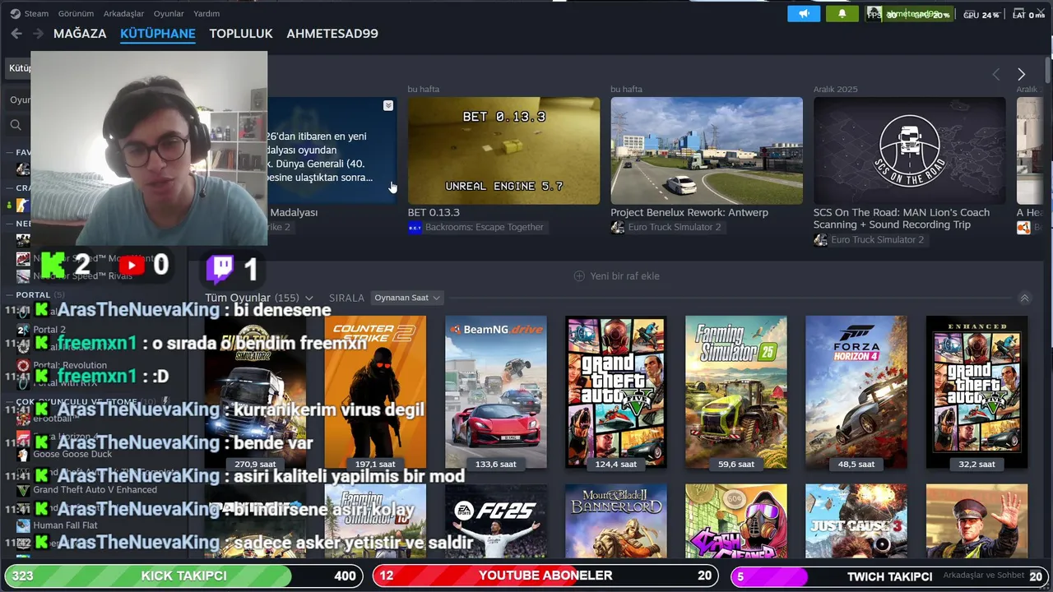The width and height of the screenshot is (1053, 592).
Task: Open the Just Cause 3 game cover
Action: point(856,521)
